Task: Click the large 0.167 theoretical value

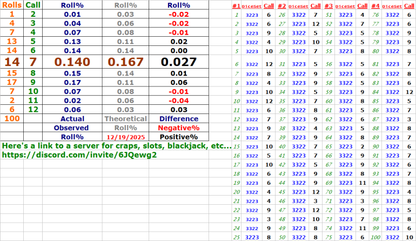Action: tap(125, 61)
